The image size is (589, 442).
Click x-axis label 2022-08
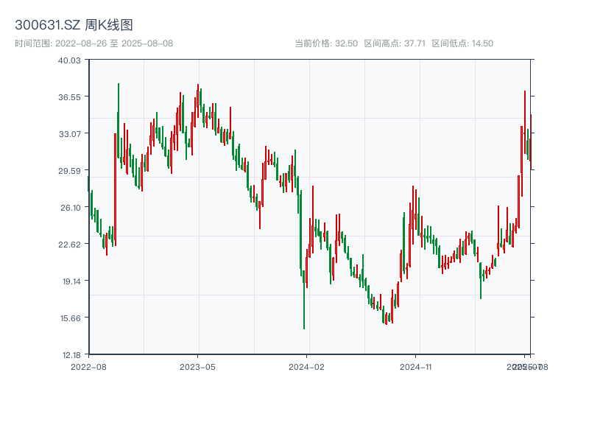click(x=88, y=367)
